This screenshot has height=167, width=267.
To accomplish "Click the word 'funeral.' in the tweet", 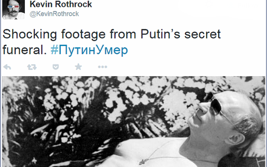I will 24,50.
